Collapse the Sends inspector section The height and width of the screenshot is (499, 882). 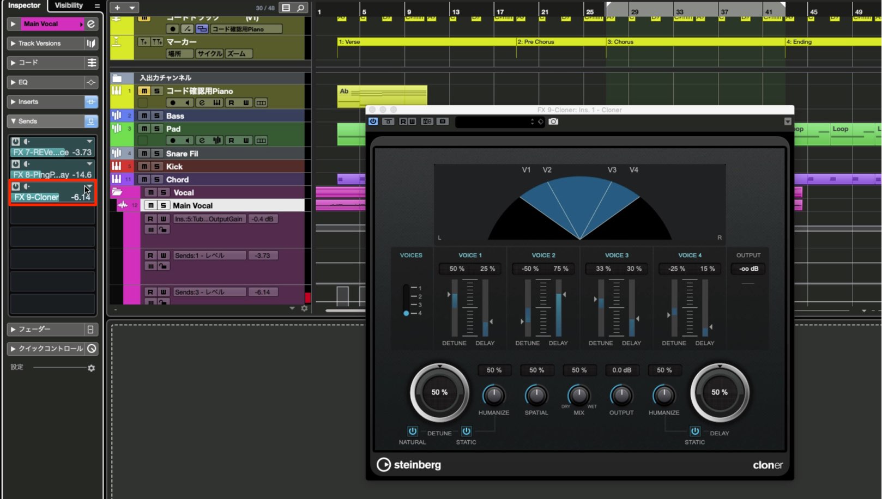[13, 121]
